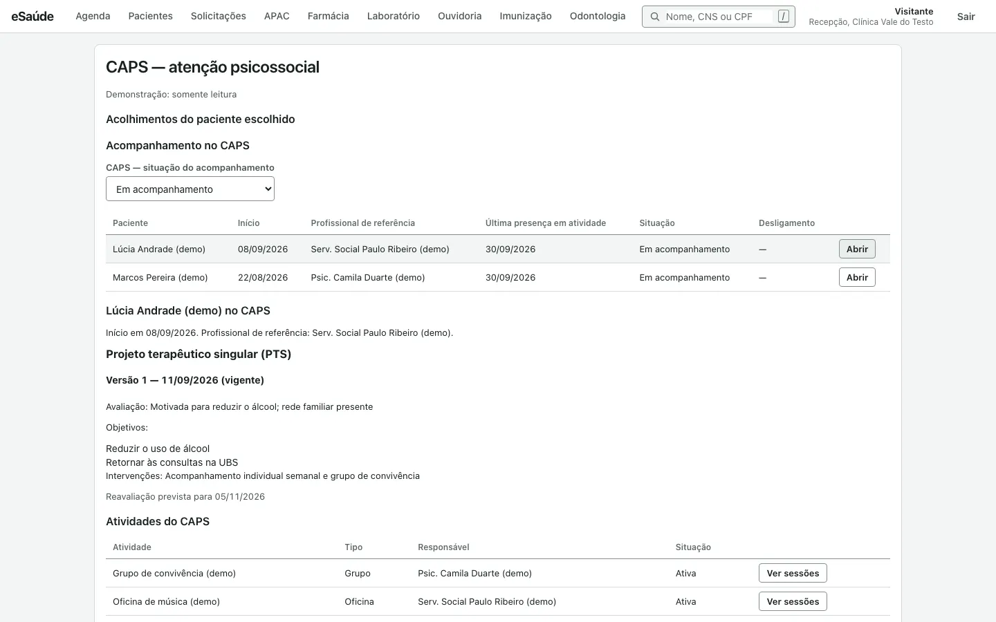Viewport: 996px width, 622px height.
Task: Click the Atividades do CAPS heading
Action: [158, 521]
